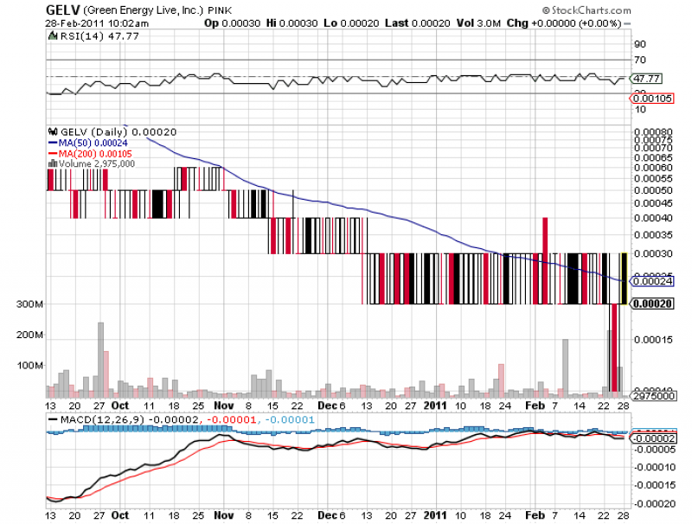
Task: Click the yellow-outlined last candlestick
Action: click(x=624, y=278)
